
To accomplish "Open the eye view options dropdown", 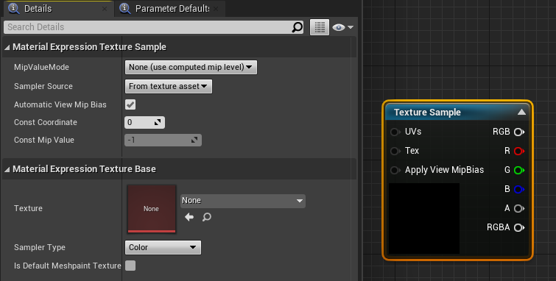I will click(343, 27).
